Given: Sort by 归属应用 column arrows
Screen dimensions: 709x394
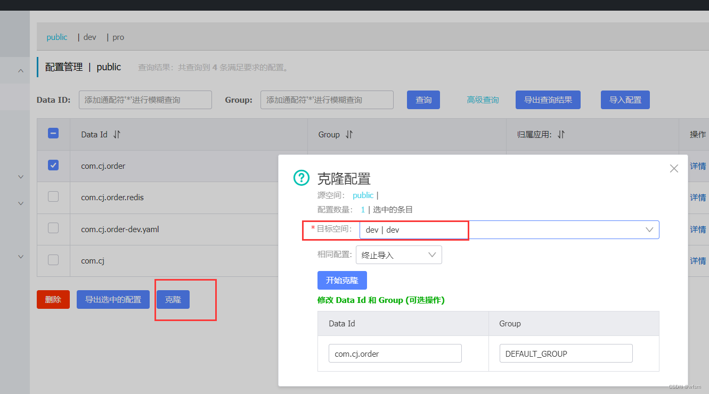Looking at the screenshot, I should (x=561, y=135).
